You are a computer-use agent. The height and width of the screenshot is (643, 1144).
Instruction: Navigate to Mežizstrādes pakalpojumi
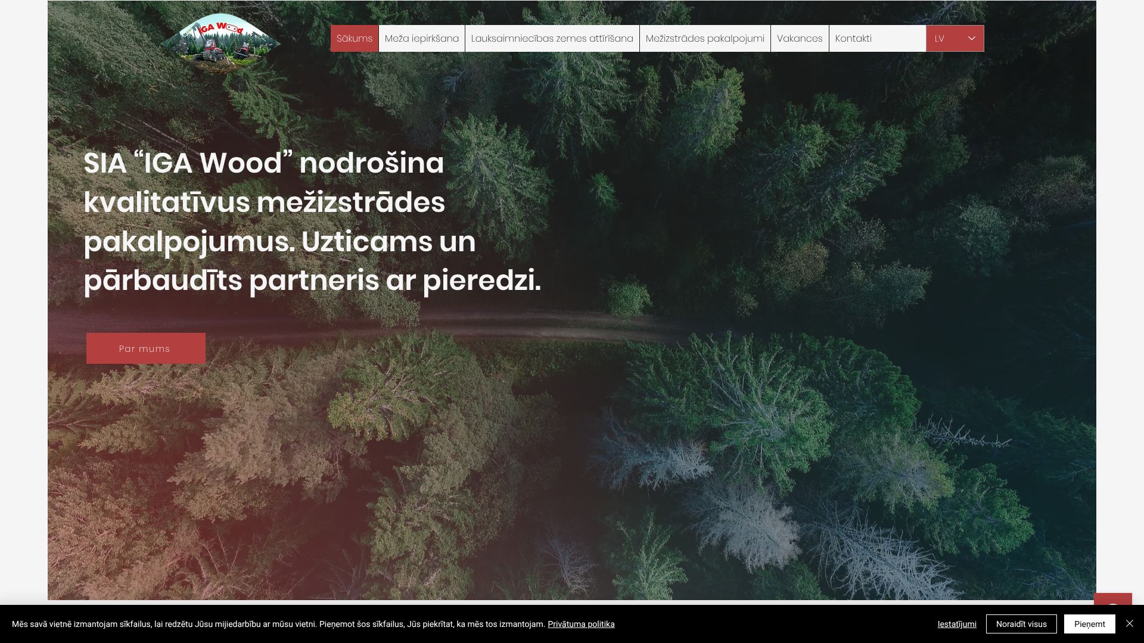click(x=704, y=39)
